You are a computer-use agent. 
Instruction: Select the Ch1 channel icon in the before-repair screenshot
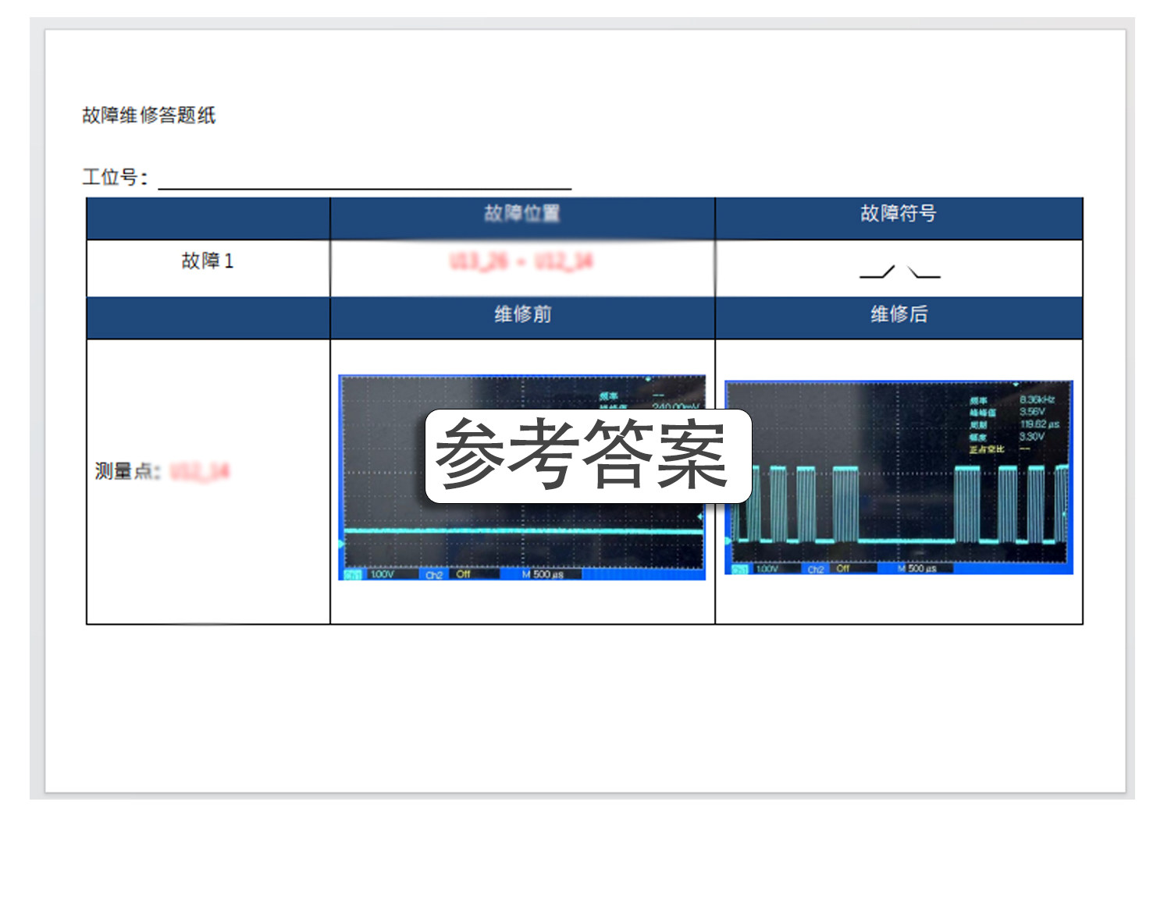(x=353, y=574)
